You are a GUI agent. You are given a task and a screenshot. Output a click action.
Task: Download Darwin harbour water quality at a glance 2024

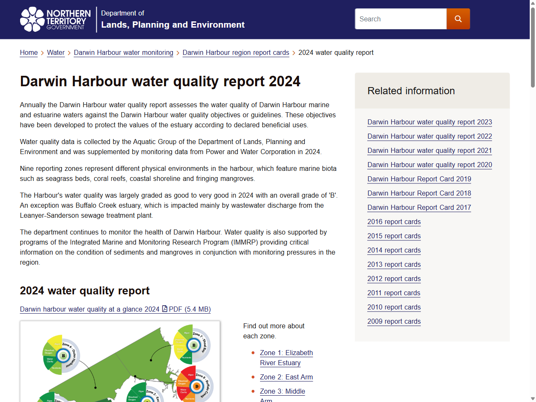(x=90, y=309)
